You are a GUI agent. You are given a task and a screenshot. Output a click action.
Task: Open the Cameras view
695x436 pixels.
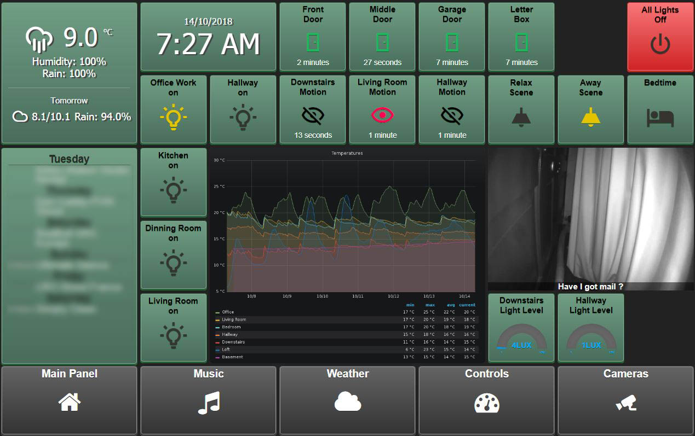tap(625, 402)
